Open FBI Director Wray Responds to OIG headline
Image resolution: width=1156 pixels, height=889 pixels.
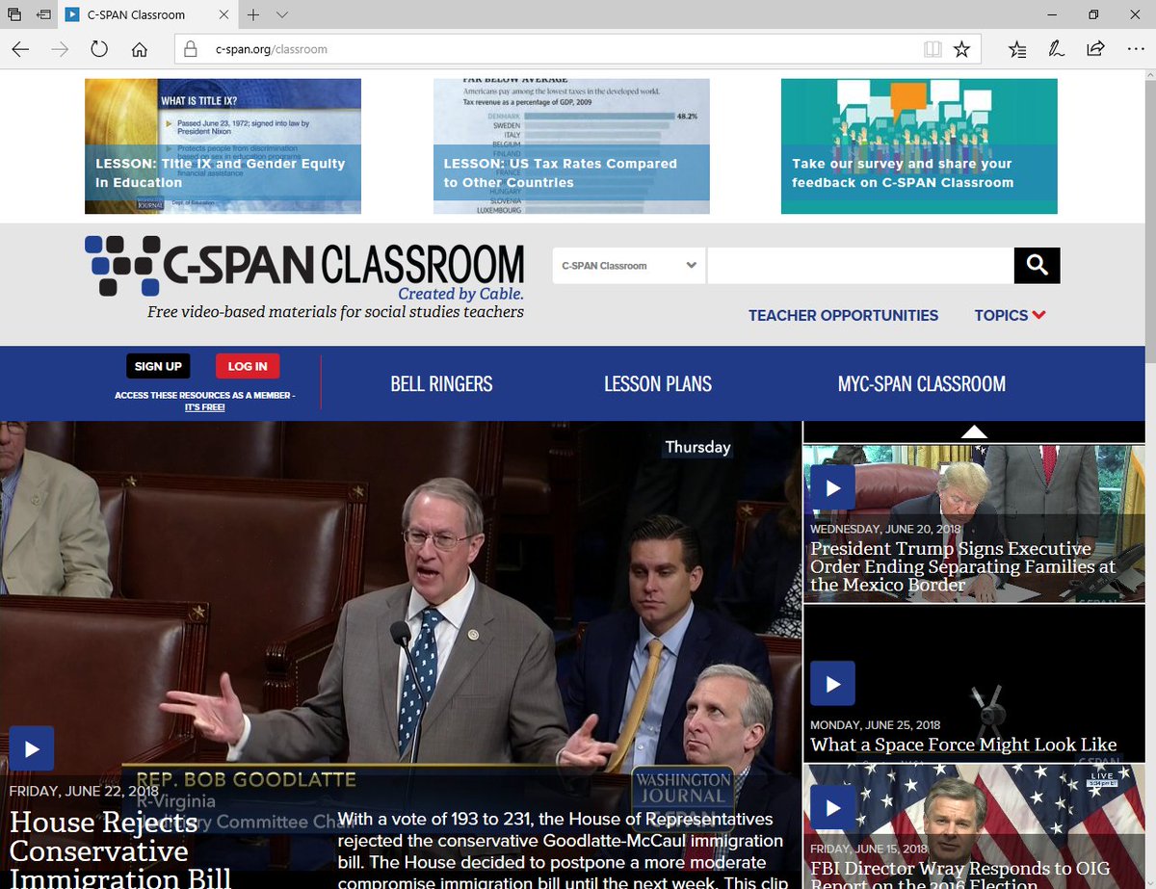[960, 876]
